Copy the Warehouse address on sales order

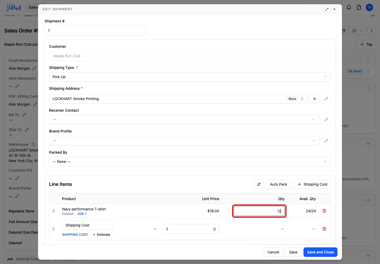pyautogui.click(x=34, y=144)
